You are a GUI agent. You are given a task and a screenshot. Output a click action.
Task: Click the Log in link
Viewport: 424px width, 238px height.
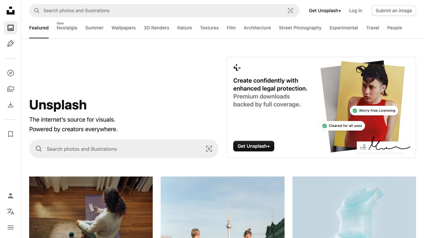(356, 11)
